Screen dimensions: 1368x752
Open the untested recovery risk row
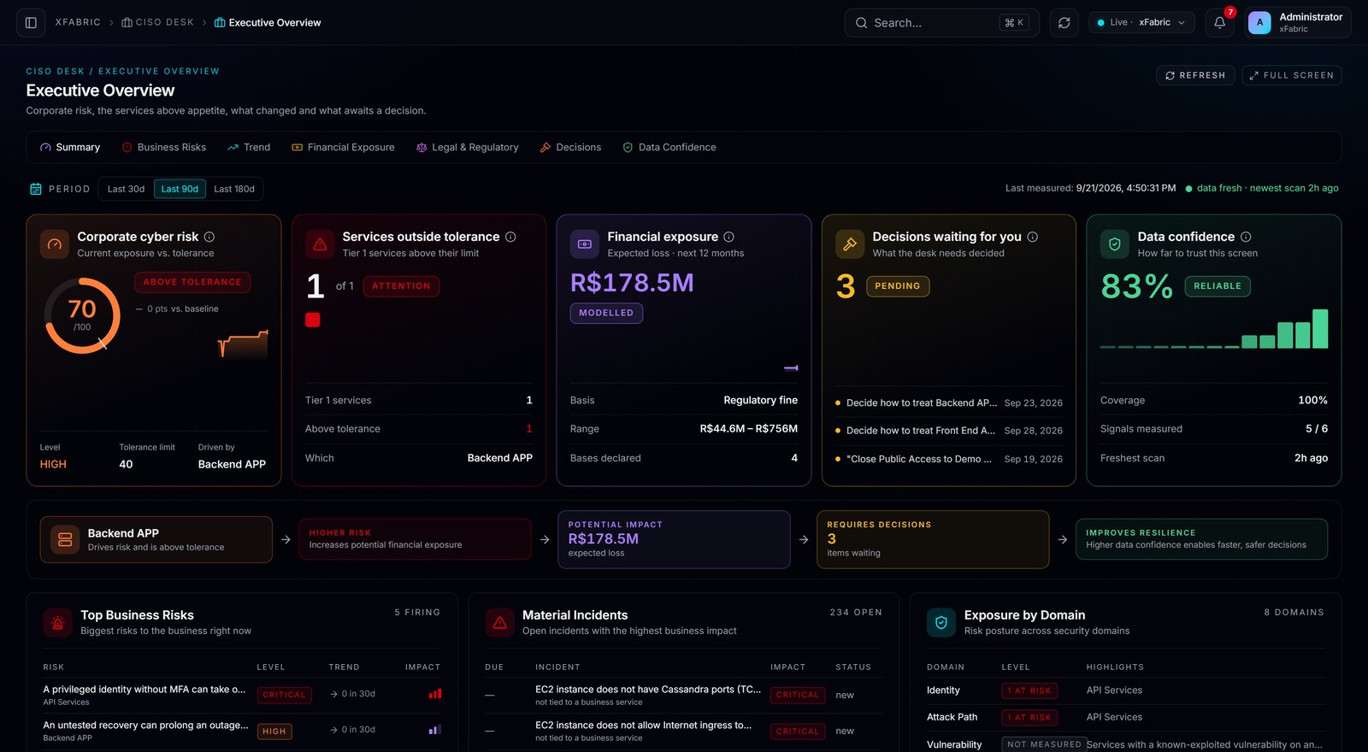[242, 731]
